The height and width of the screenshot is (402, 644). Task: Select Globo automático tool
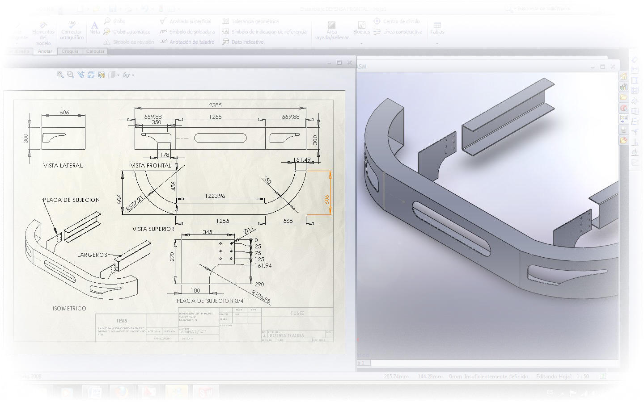point(127,32)
